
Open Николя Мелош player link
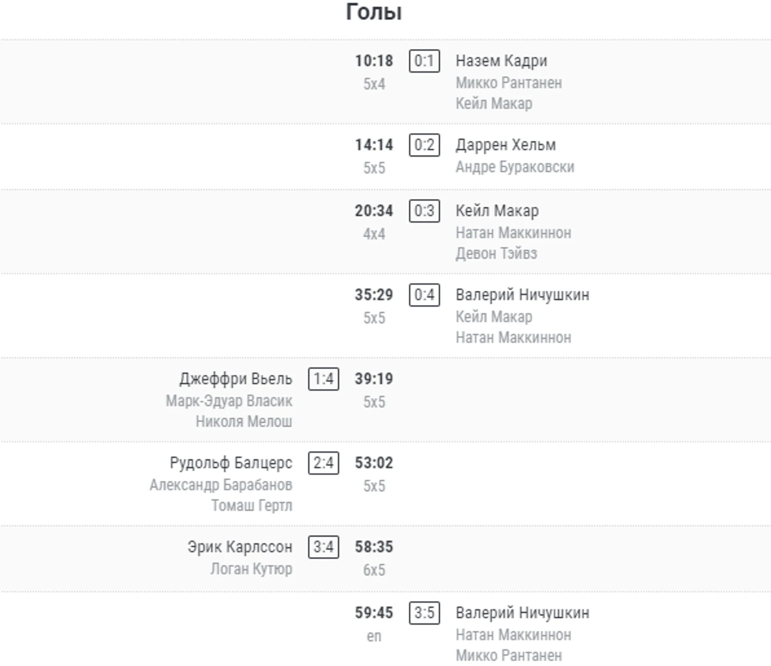(243, 422)
